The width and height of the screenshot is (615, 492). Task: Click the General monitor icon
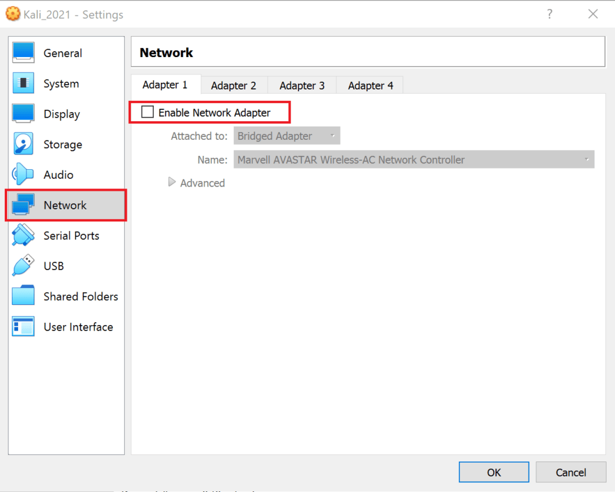pos(23,52)
